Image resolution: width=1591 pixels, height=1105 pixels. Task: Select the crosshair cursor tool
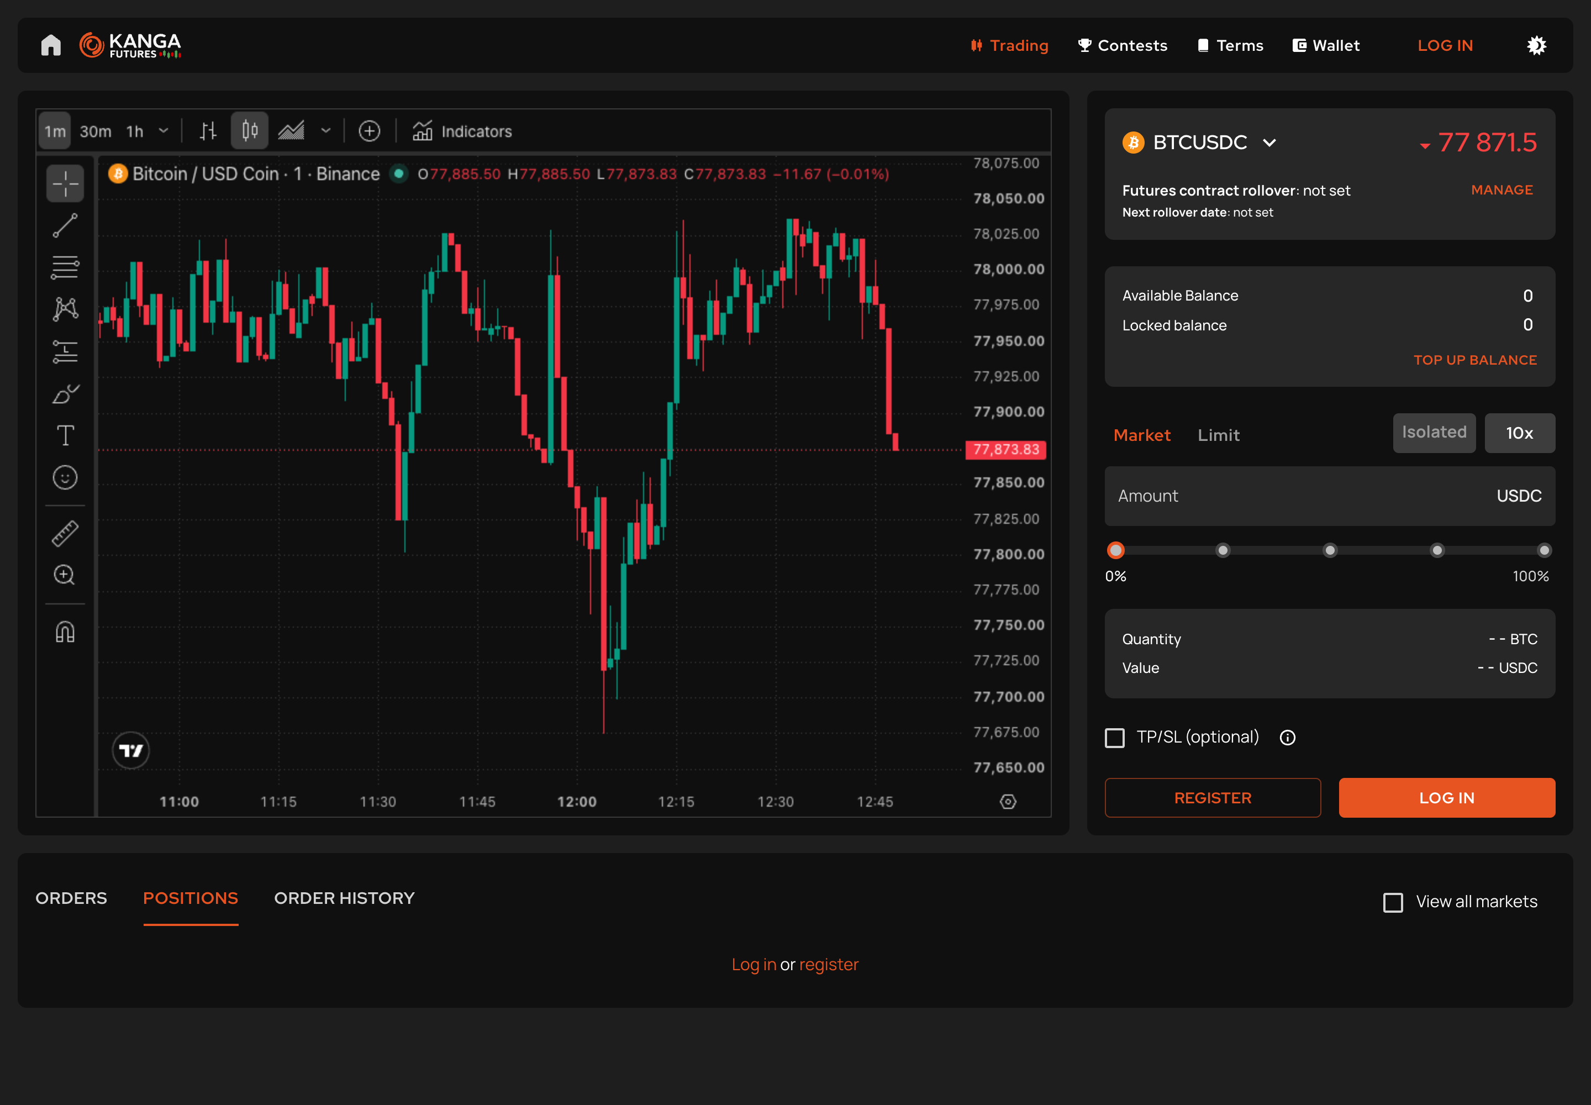click(65, 183)
